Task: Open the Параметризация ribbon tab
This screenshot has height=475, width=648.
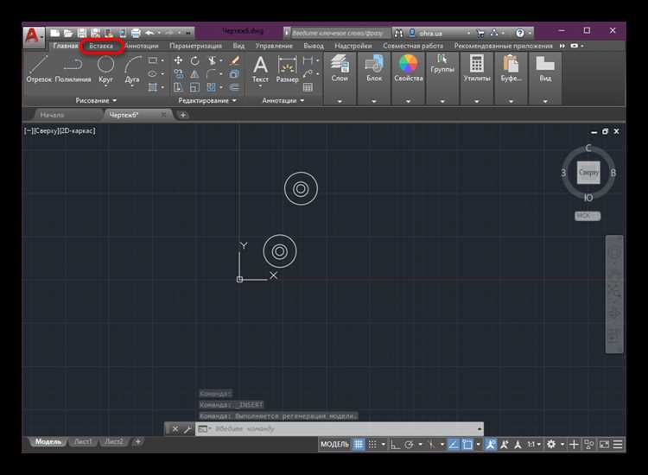Action: pos(195,46)
